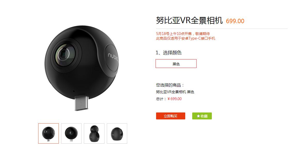Click the 立即购买 buy now button
This screenshot has width=306, height=157.
[x=171, y=116]
